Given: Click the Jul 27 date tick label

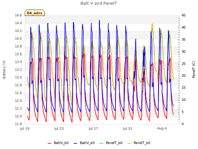Looking at the screenshot, I should [x=93, y=129].
